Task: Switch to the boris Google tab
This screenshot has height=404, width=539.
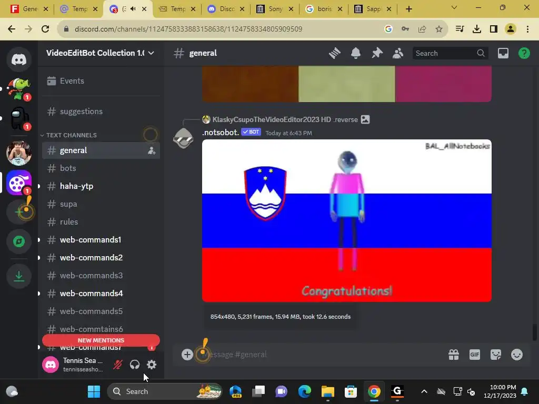Action: tap(324, 9)
